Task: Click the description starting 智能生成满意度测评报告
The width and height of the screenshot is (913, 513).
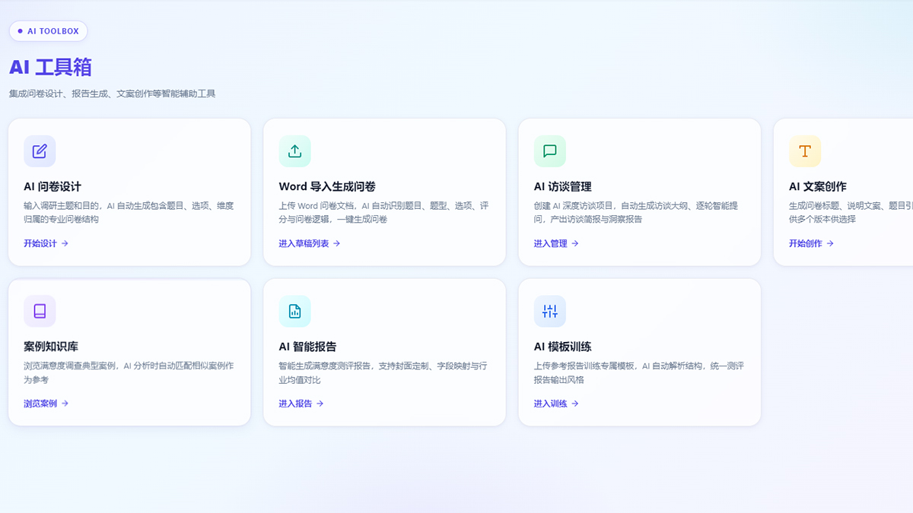Action: [x=383, y=372]
